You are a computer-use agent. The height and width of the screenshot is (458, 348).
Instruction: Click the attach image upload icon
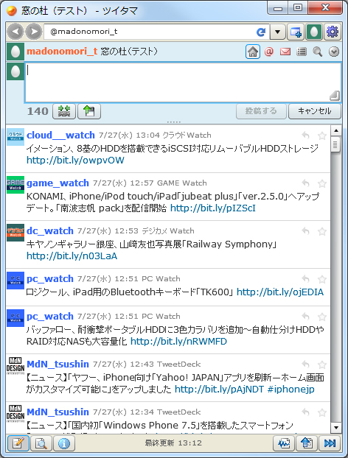[x=89, y=111]
